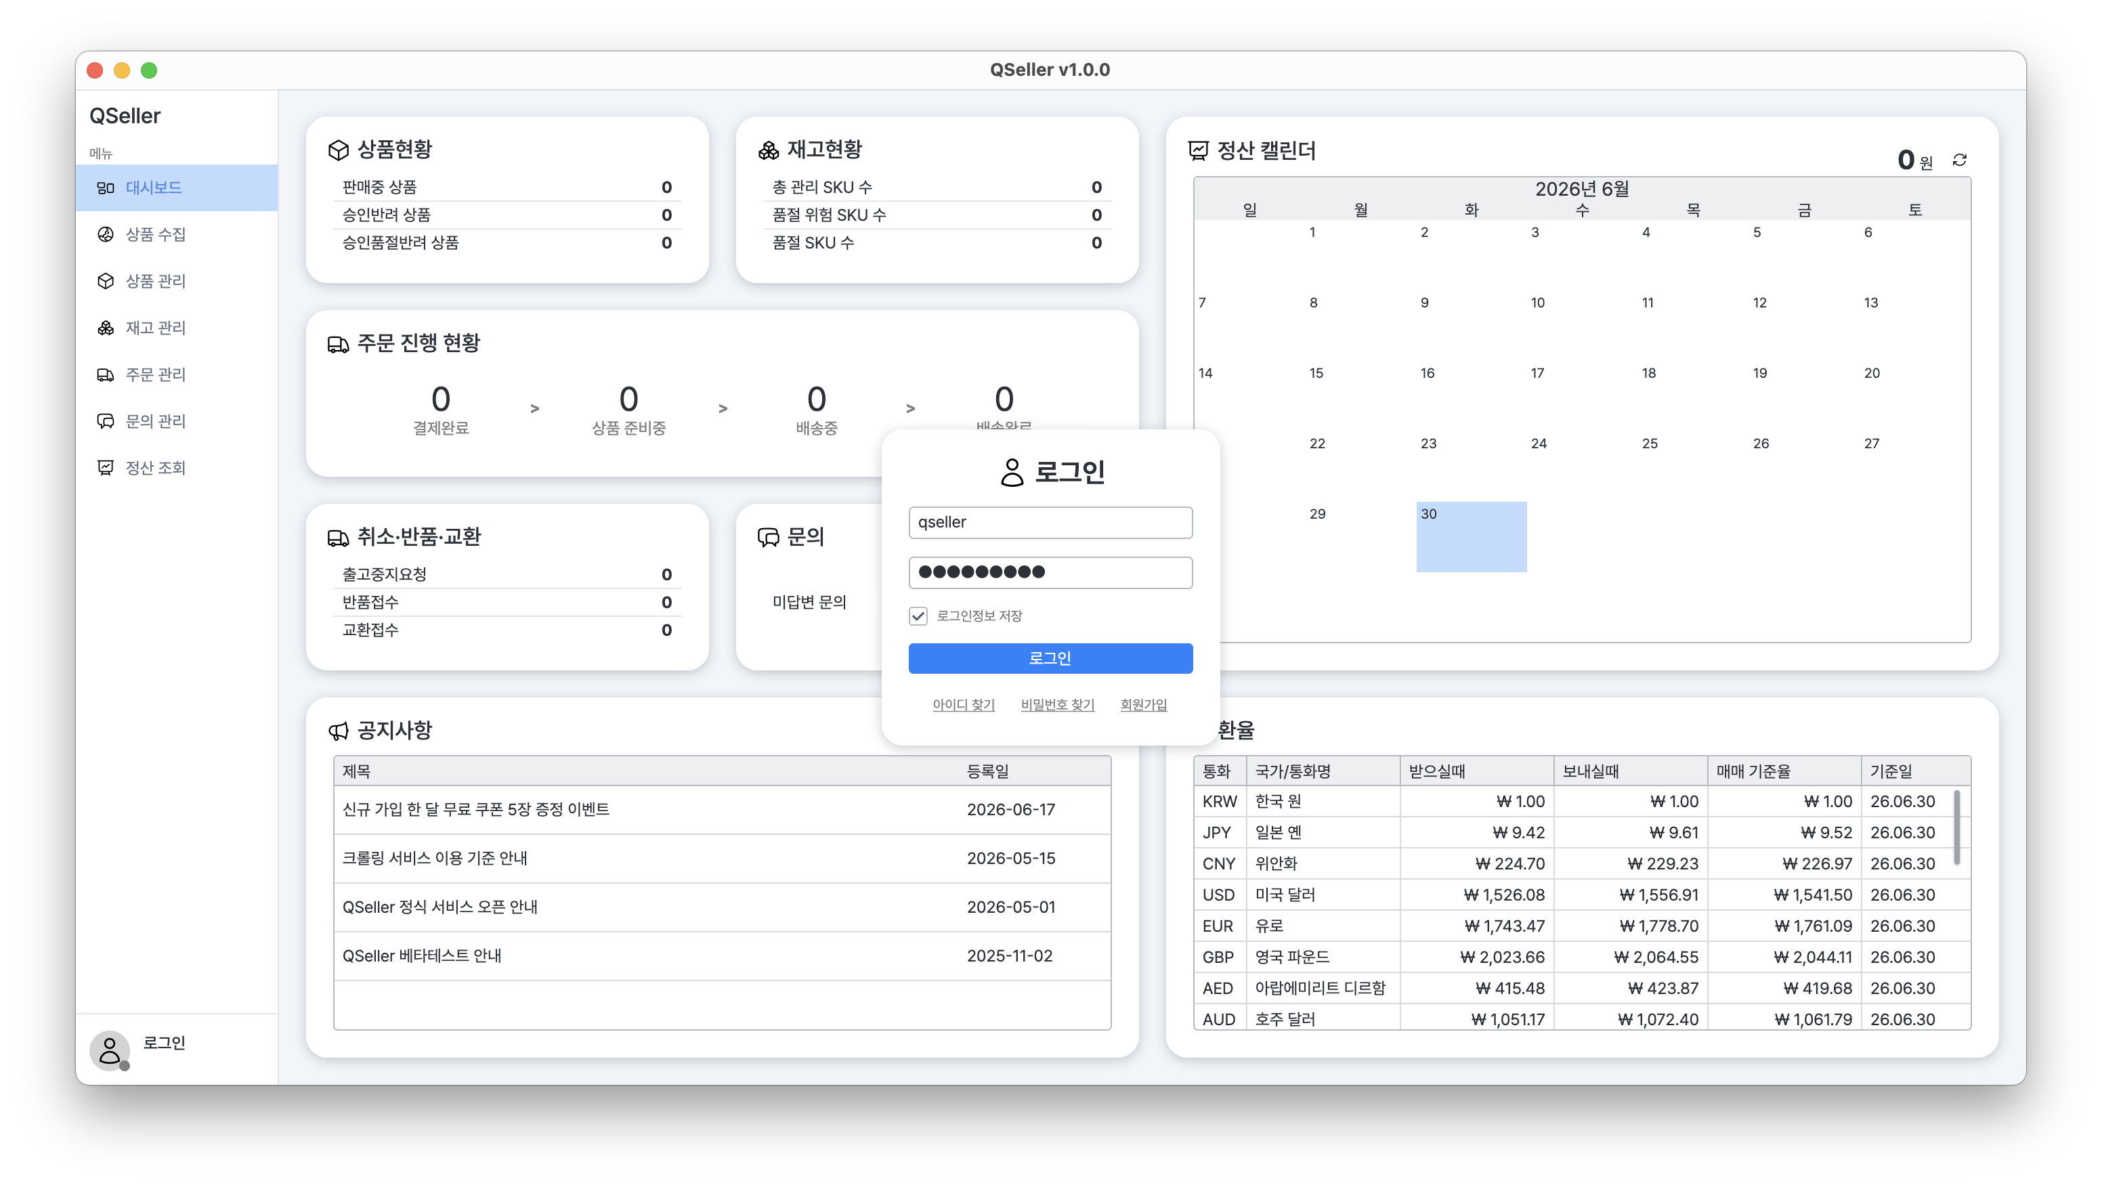2102x1185 pixels.
Task: Open the 비밀번호 찾기 link
Action: pyautogui.click(x=1058, y=704)
